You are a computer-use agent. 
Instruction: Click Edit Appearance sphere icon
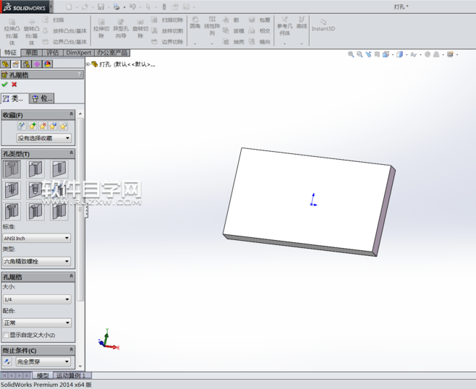[x=428, y=54]
